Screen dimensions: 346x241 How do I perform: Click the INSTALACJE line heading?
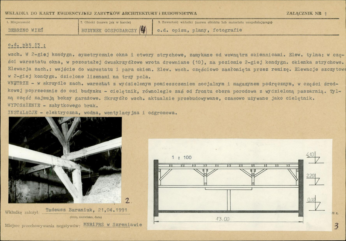pos(23,113)
